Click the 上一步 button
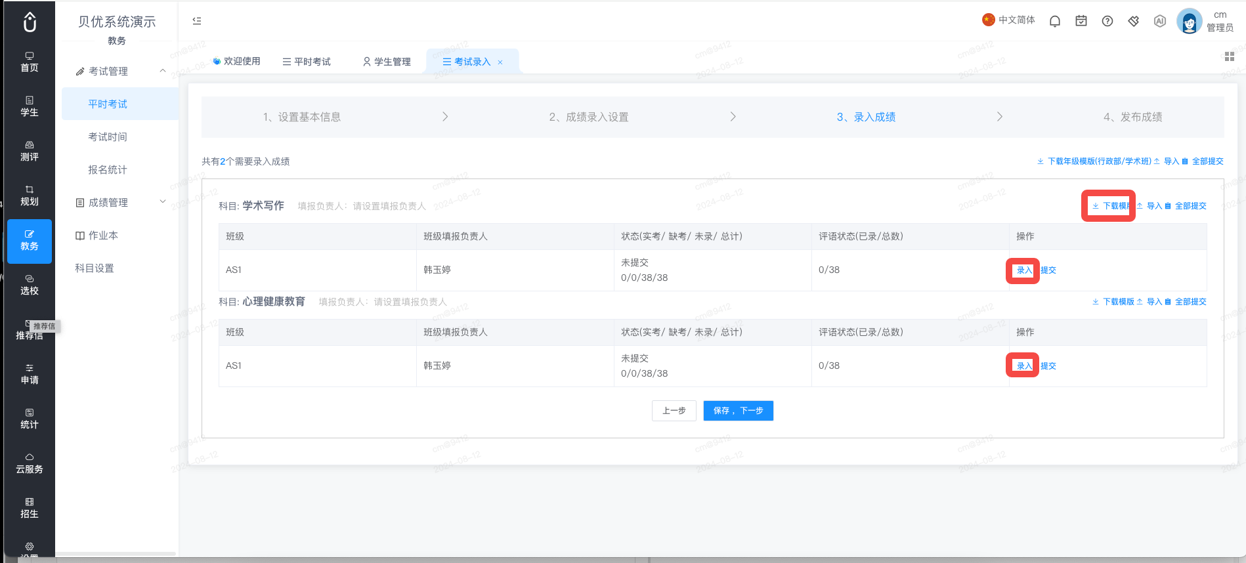The height and width of the screenshot is (563, 1246). (674, 411)
